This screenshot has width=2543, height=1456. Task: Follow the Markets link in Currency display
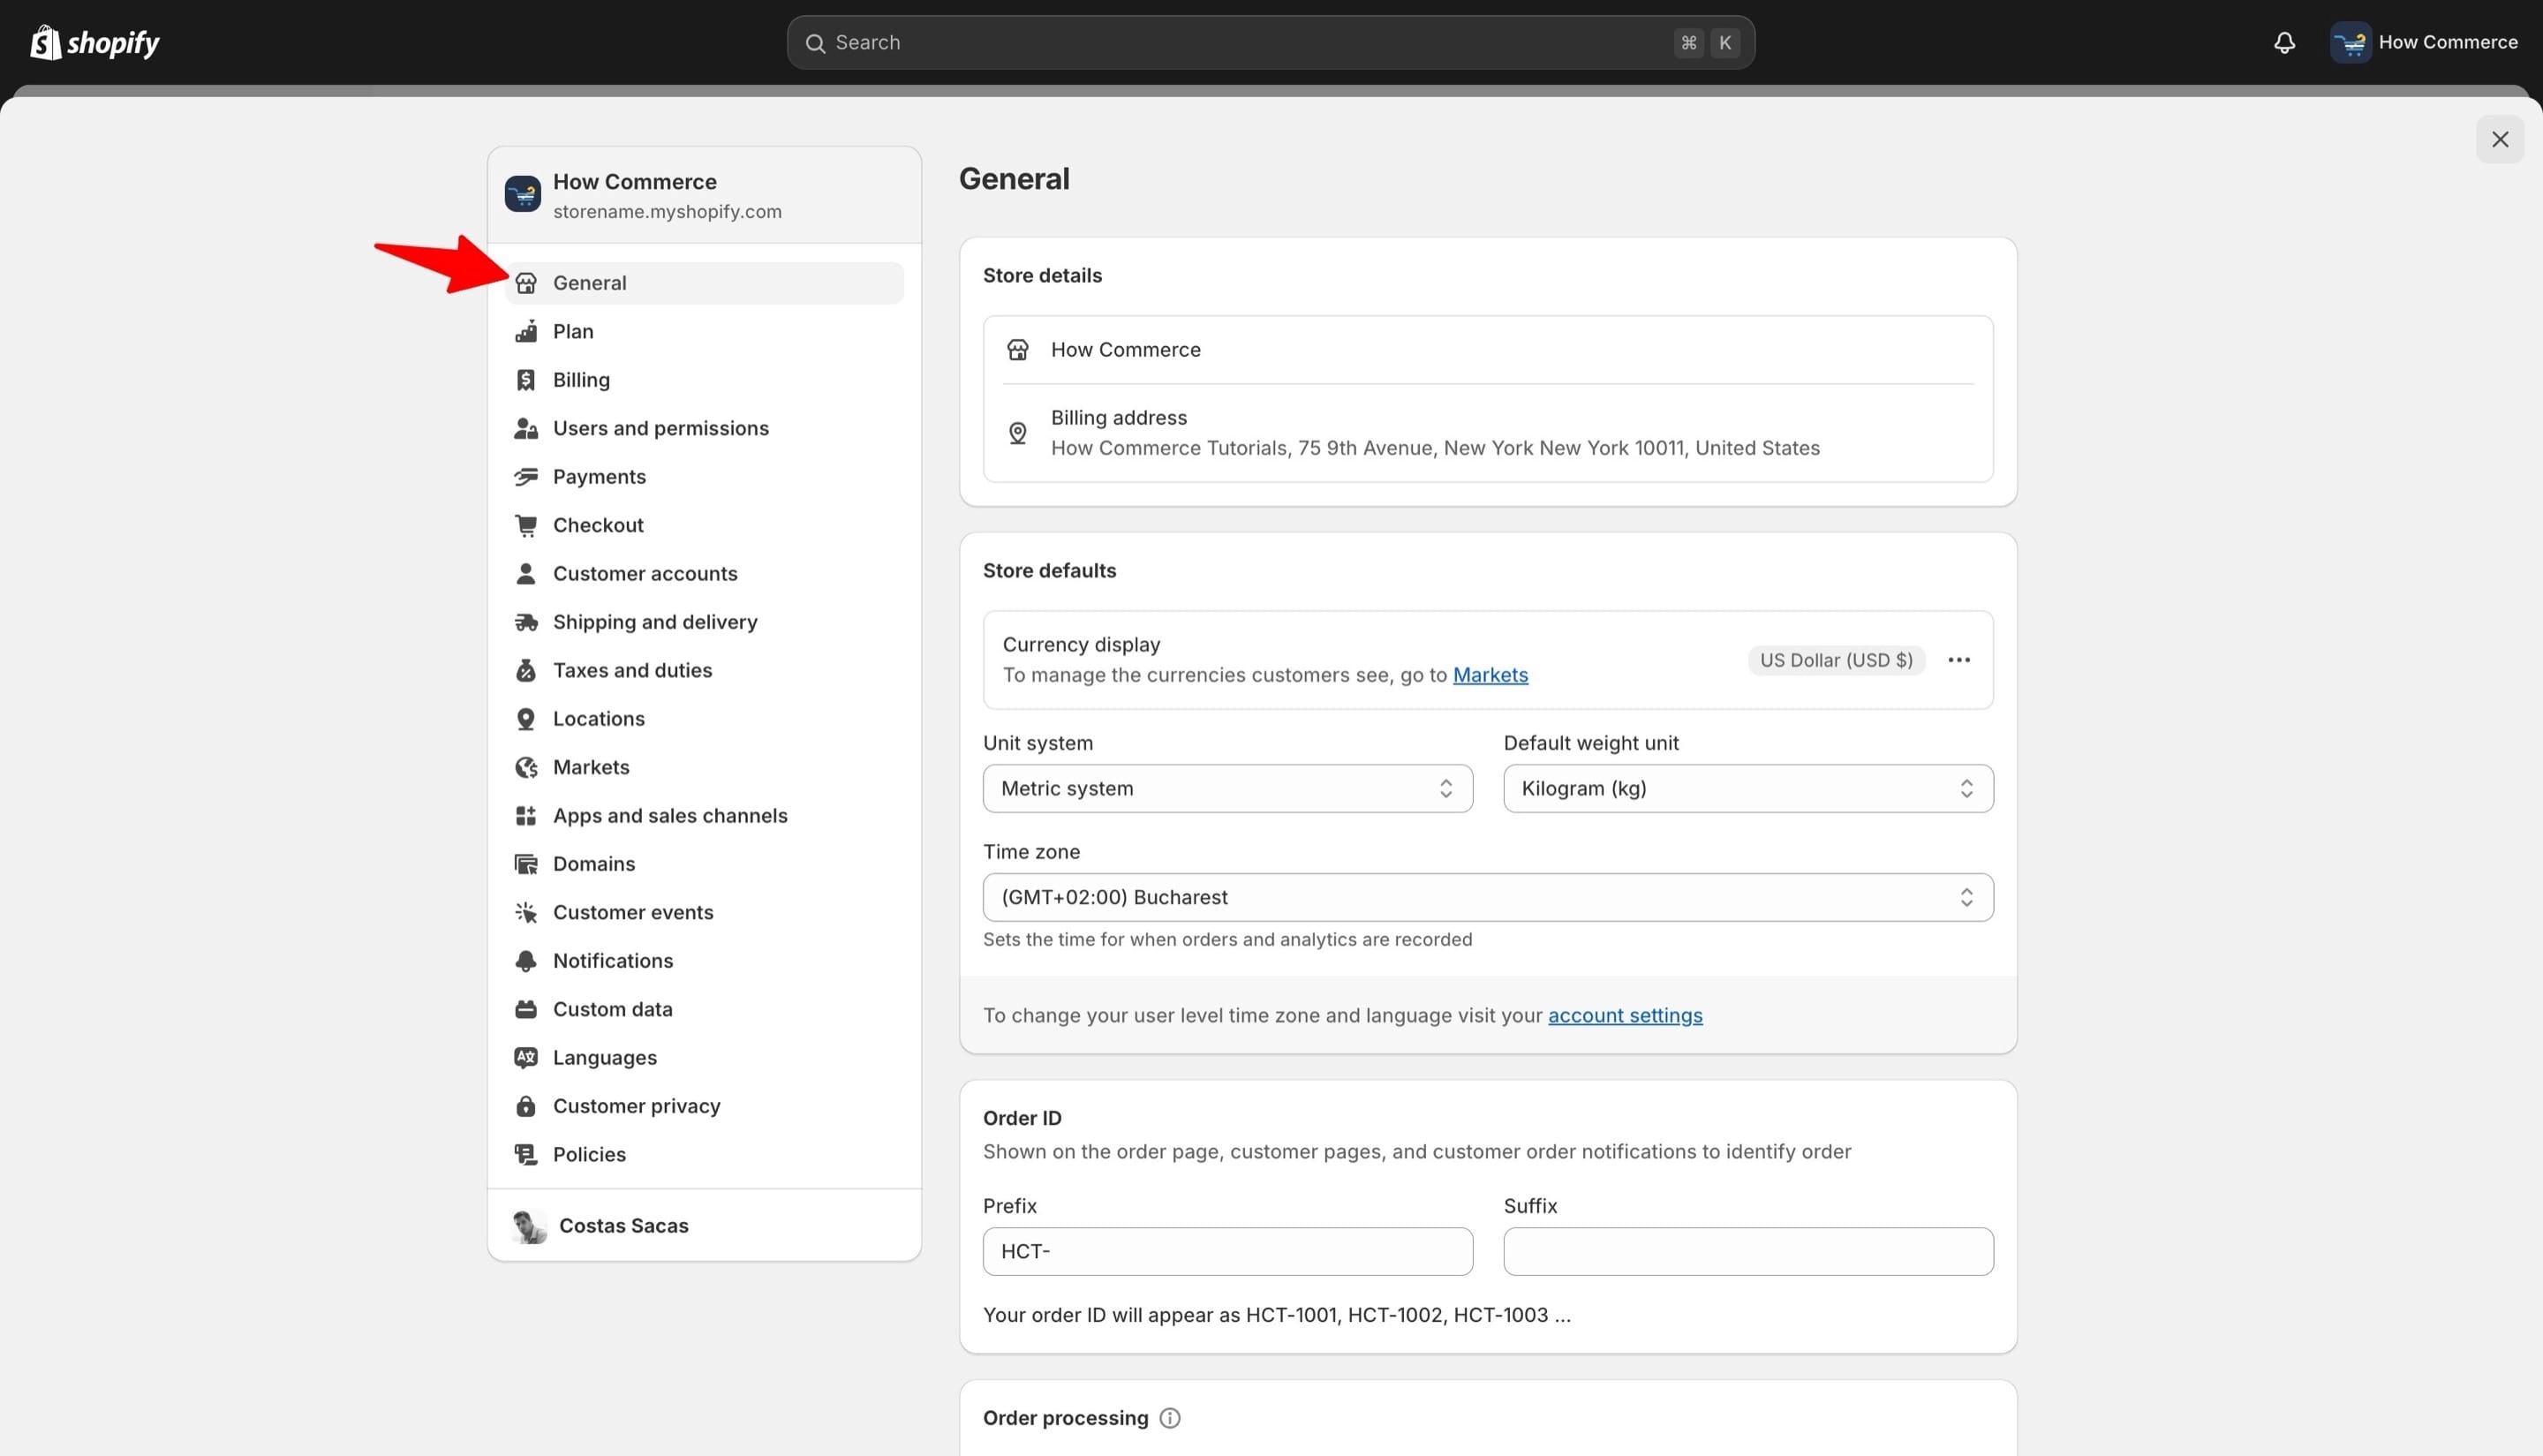point(1490,675)
